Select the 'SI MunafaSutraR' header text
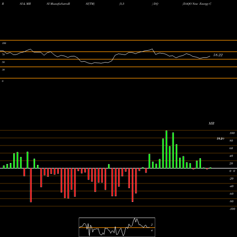Image resolution: width=237 pixels, height=237 pixels. click(58, 4)
